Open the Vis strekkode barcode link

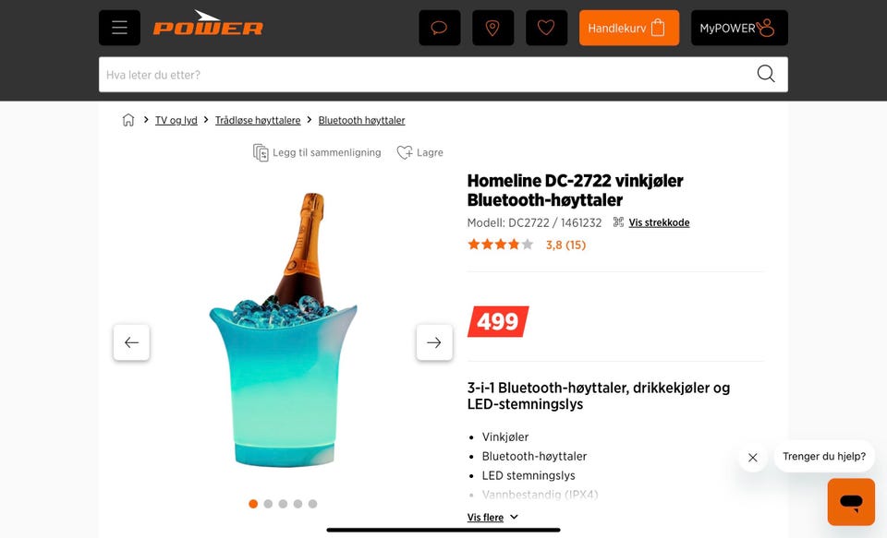[659, 222]
